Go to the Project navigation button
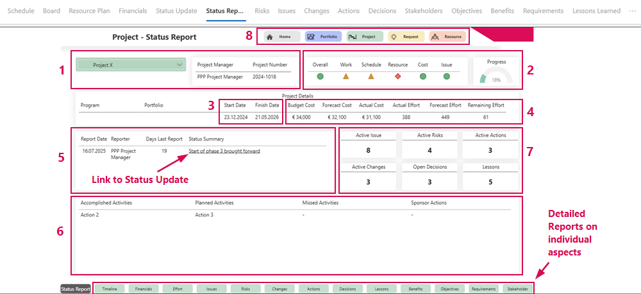Viewport: 641px width, 294px height. tap(364, 37)
